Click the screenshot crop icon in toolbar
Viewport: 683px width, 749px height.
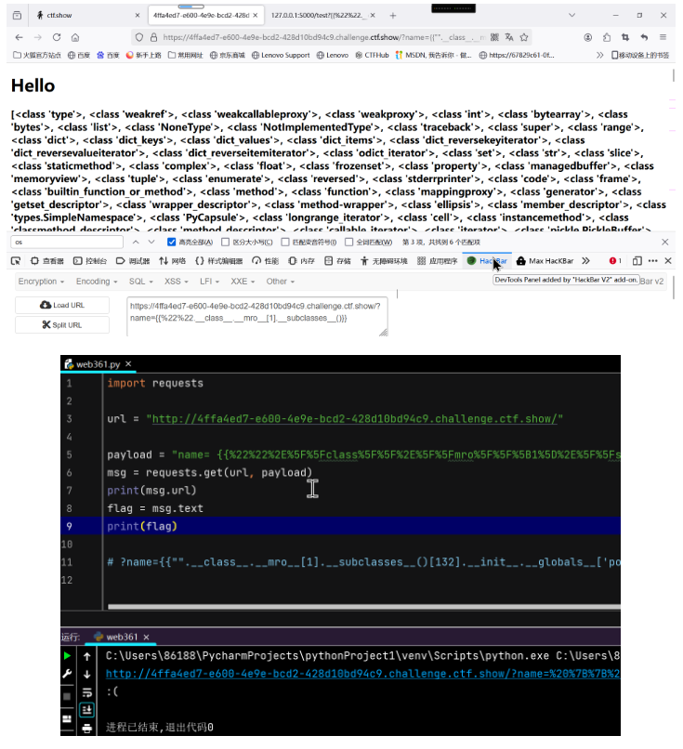tap(625, 37)
